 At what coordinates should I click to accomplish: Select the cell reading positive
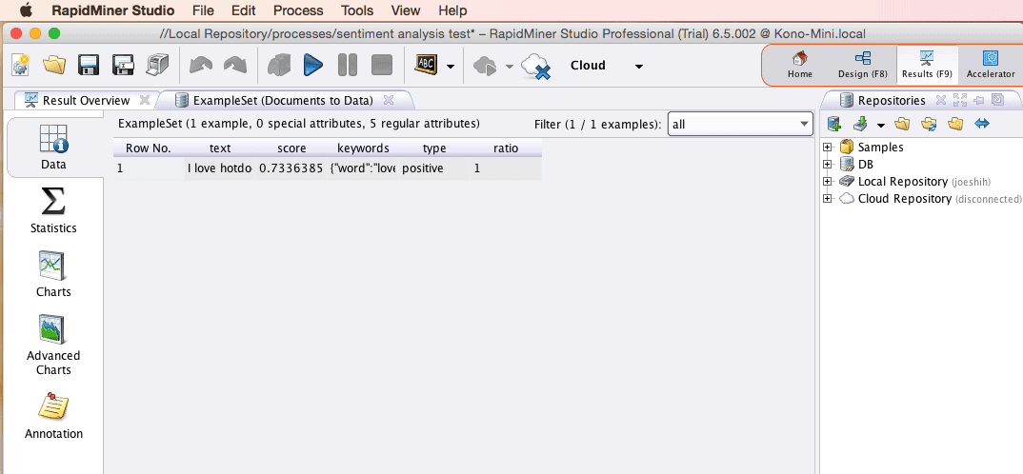click(434, 168)
